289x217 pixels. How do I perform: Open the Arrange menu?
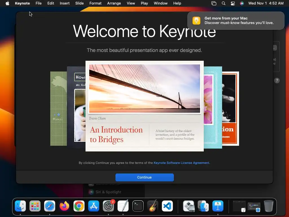coord(114,3)
